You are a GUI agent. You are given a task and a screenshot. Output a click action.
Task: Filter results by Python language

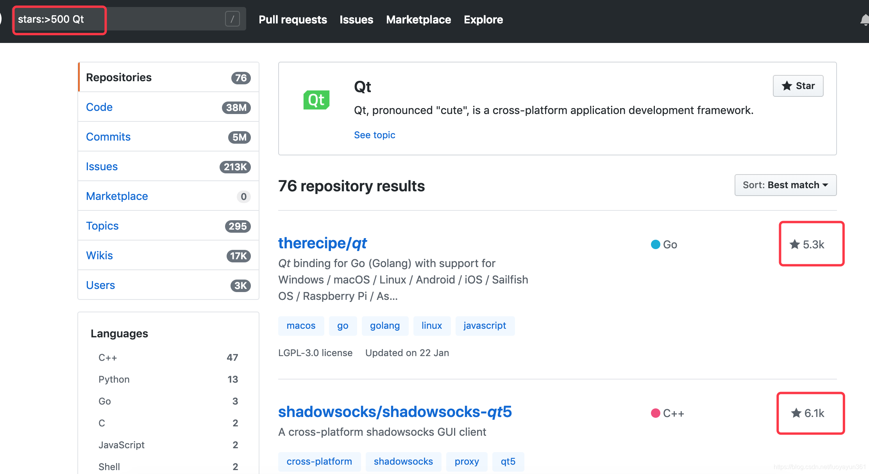pyautogui.click(x=114, y=380)
